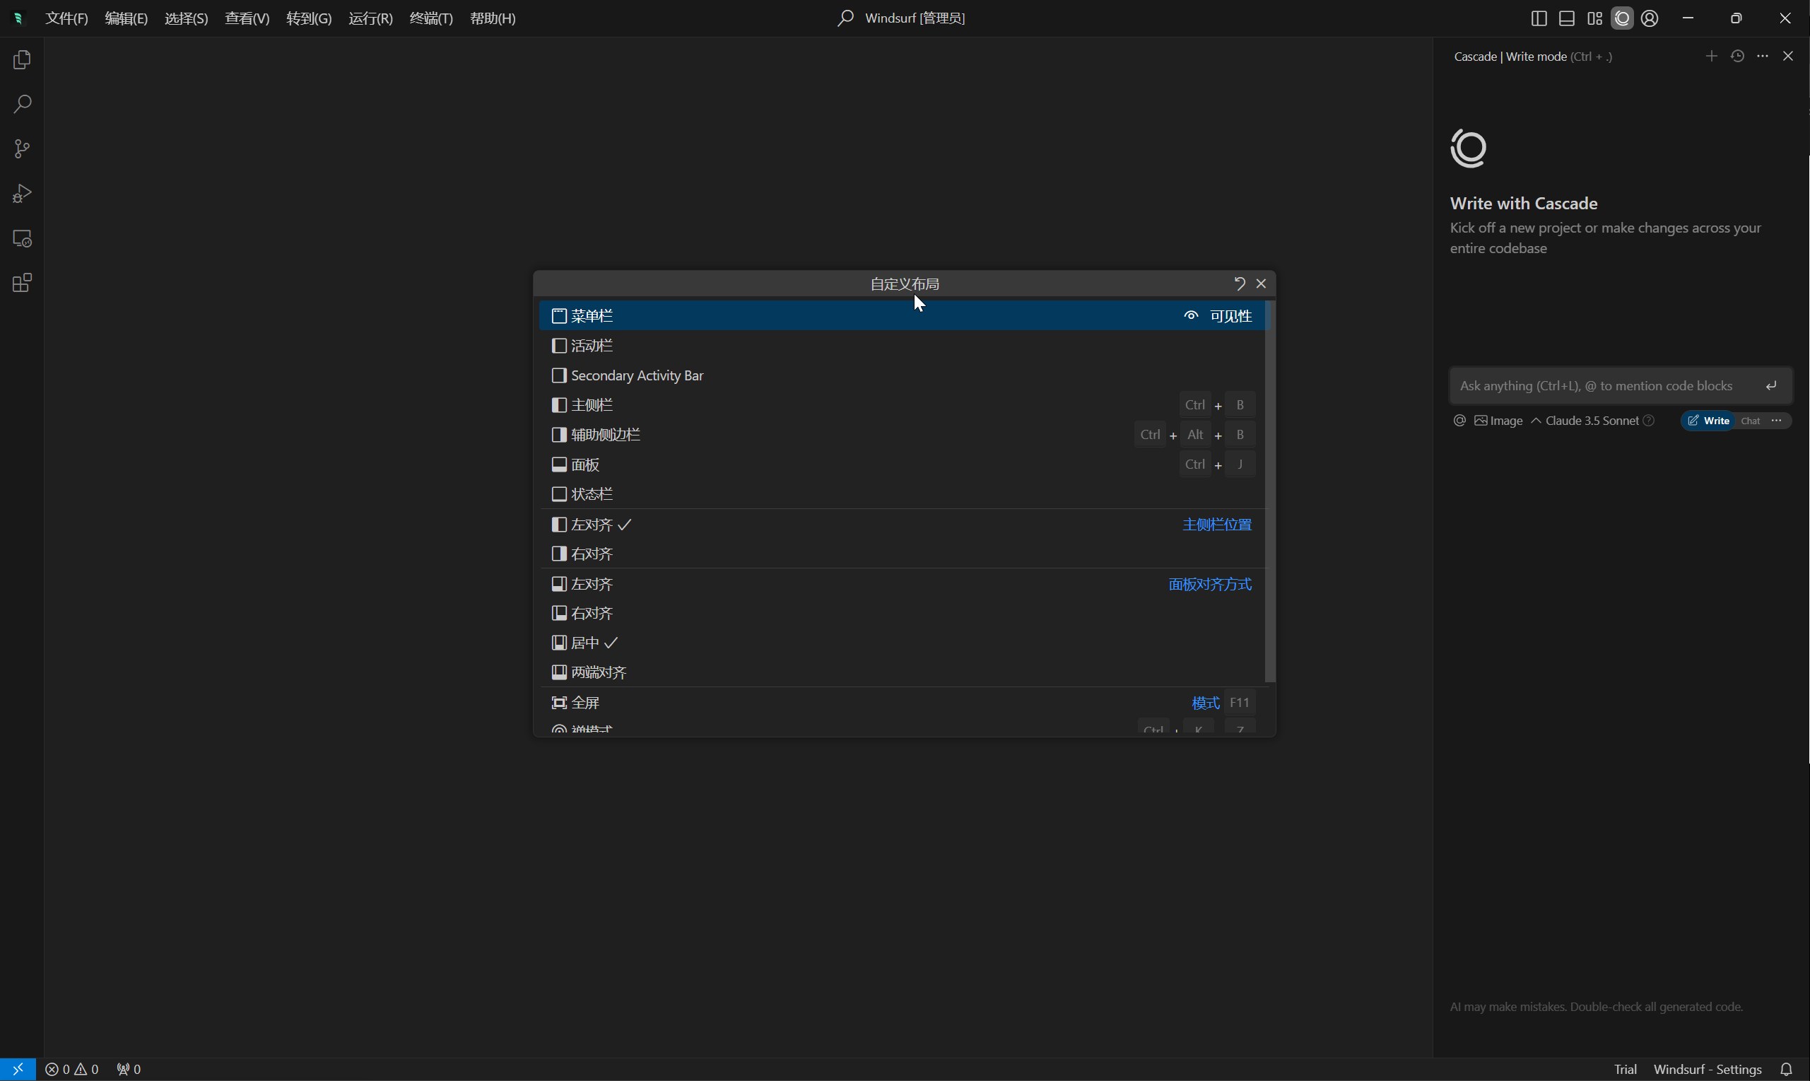Image resolution: width=1810 pixels, height=1081 pixels.
Task: Switch Cascade to Chat mode
Action: click(1751, 420)
